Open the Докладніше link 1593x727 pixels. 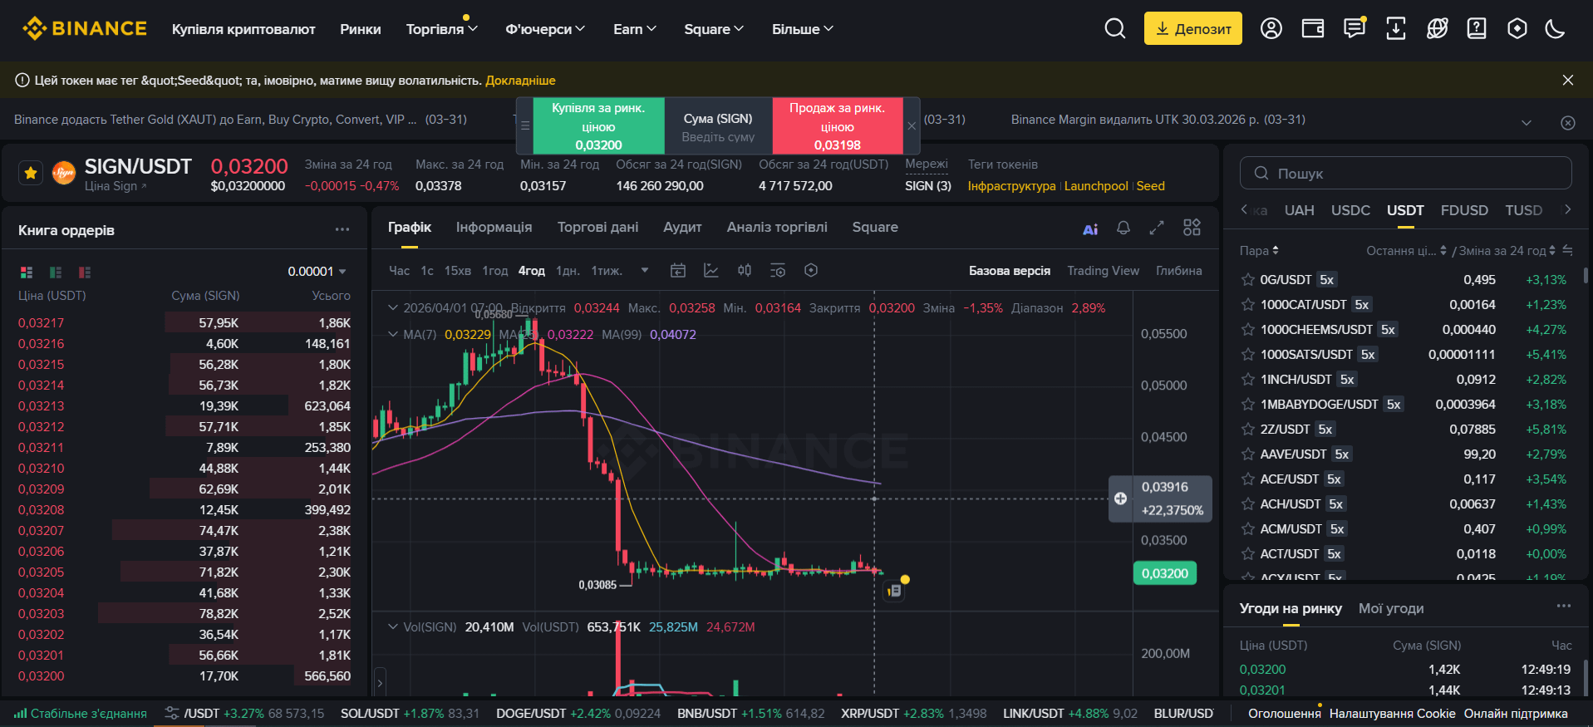(520, 81)
